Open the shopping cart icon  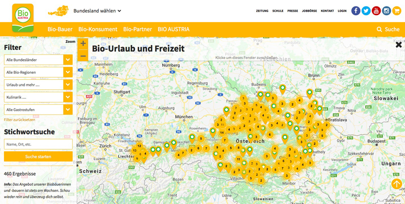click(396, 11)
